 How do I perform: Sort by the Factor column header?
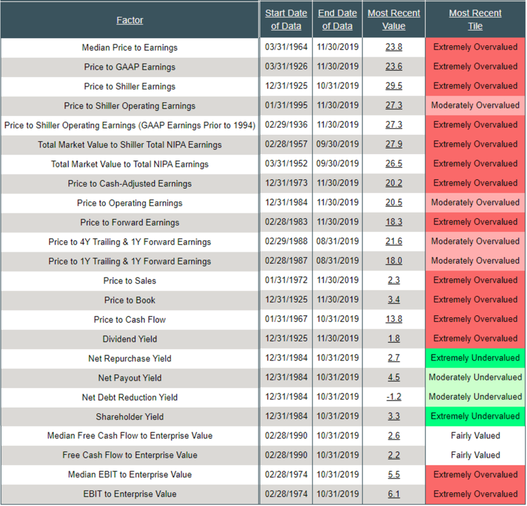[130, 20]
